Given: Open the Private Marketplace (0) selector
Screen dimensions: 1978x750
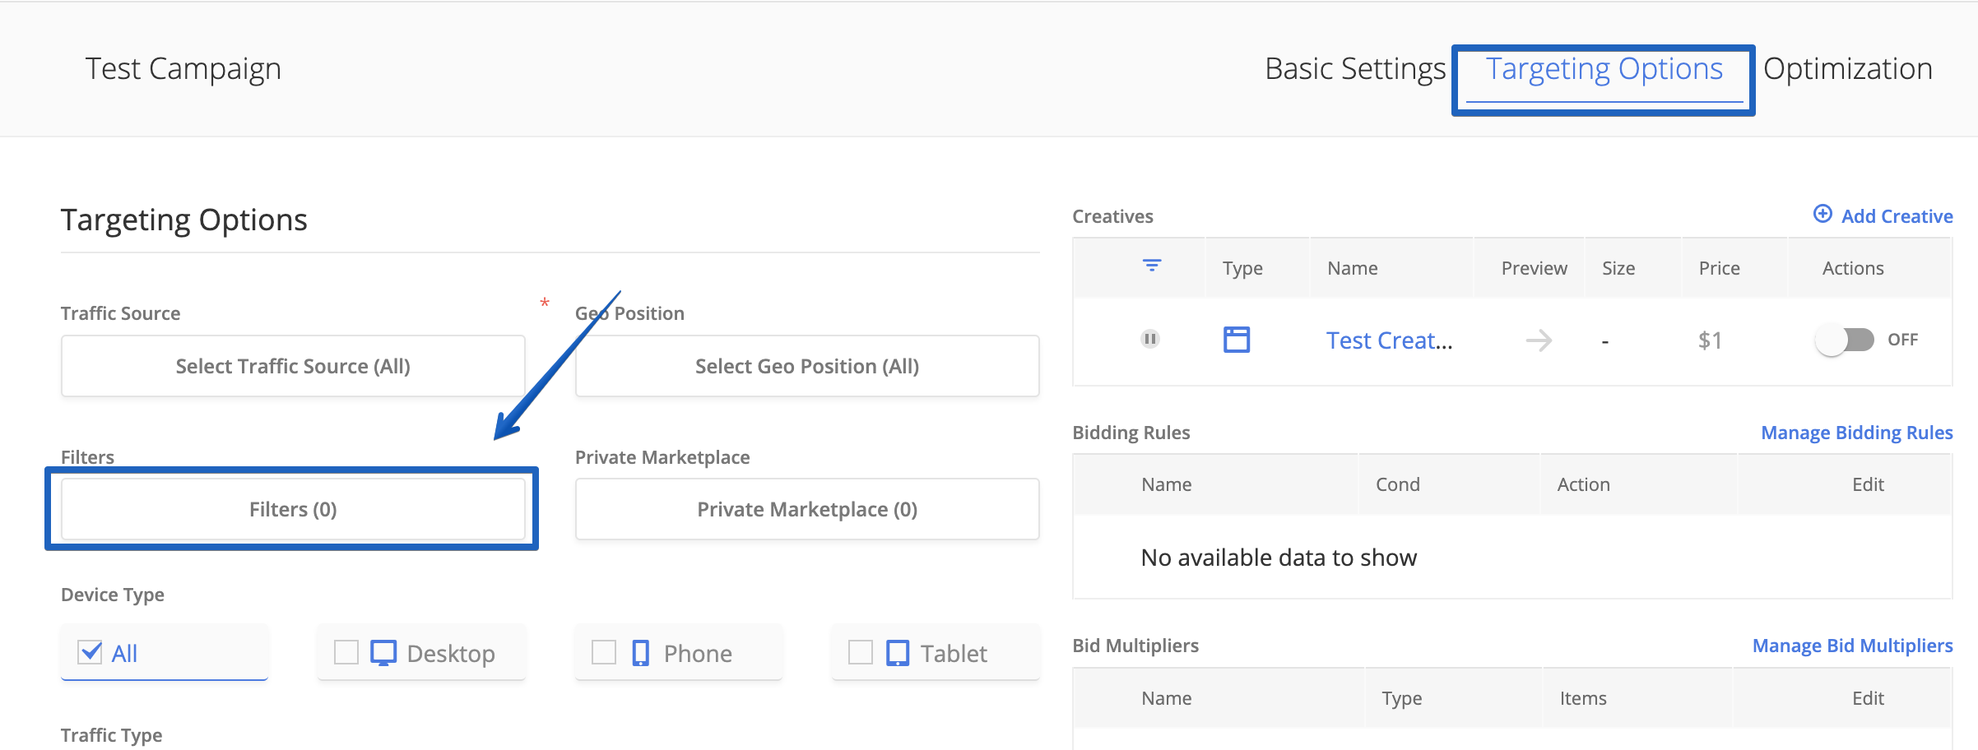Looking at the screenshot, I should coord(806,510).
